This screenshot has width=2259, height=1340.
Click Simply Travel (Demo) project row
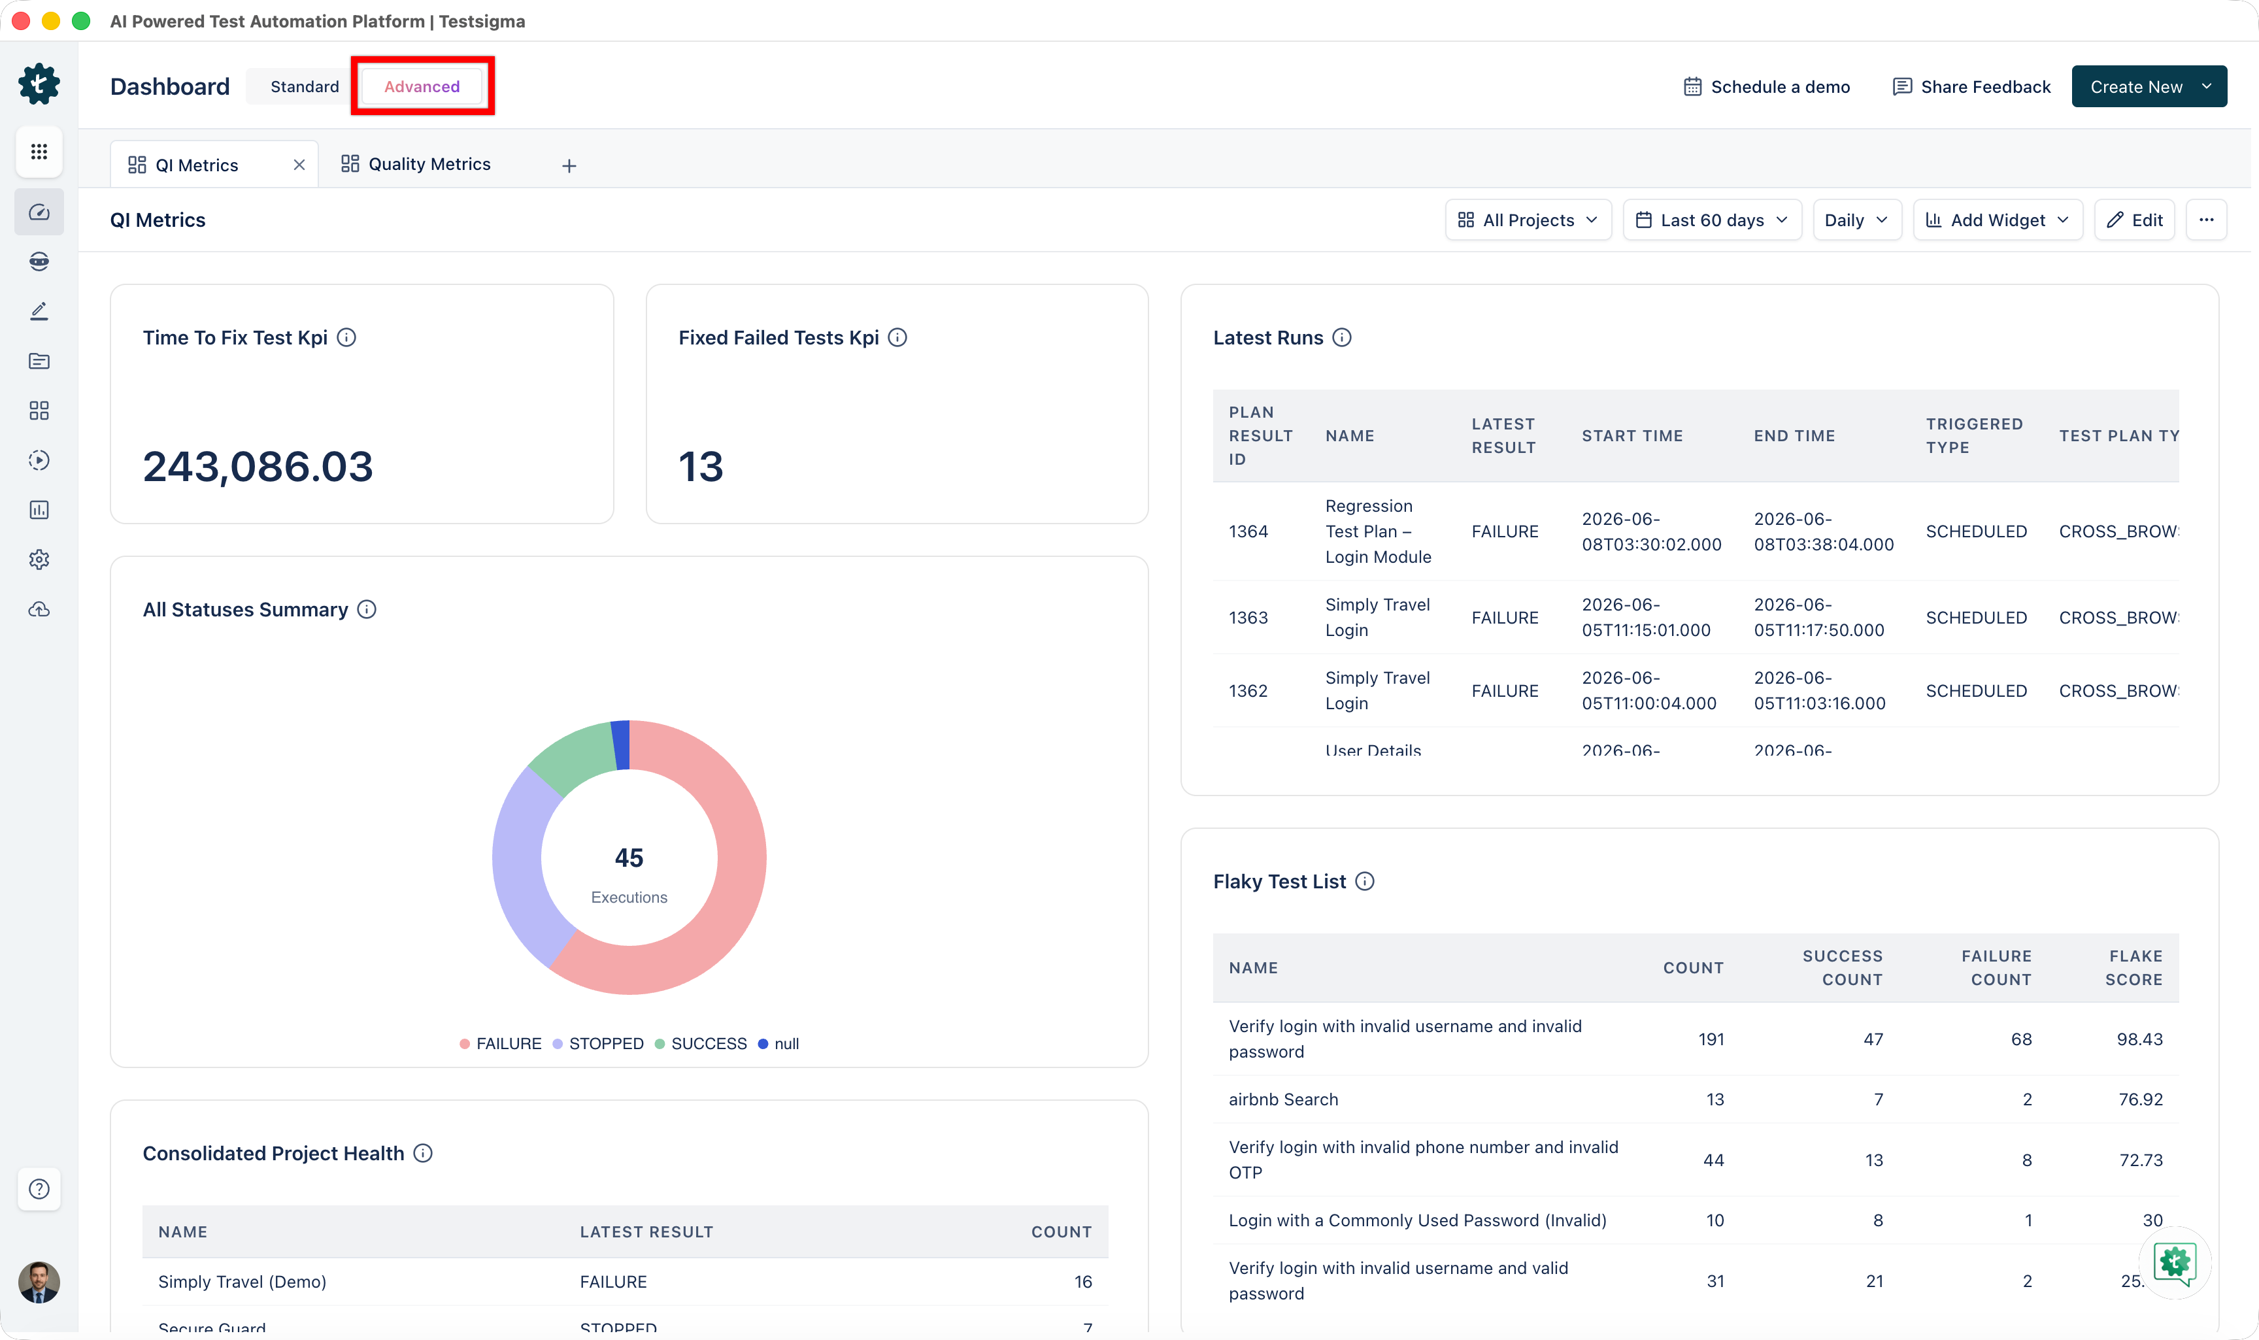click(x=625, y=1282)
